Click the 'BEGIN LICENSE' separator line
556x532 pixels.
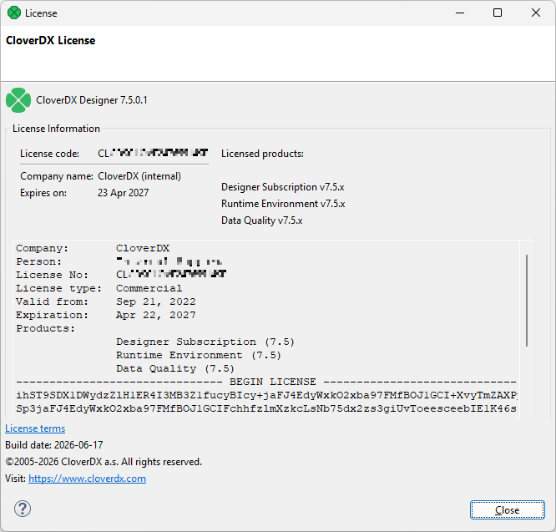[x=266, y=382]
